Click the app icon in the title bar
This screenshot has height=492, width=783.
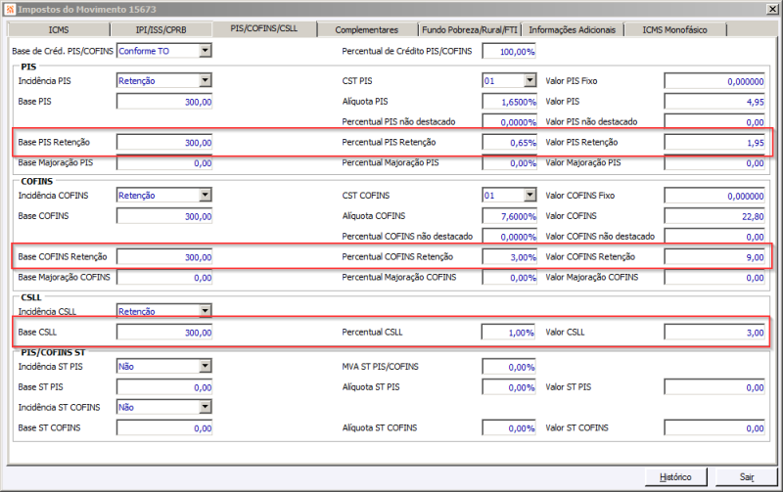pos(10,9)
